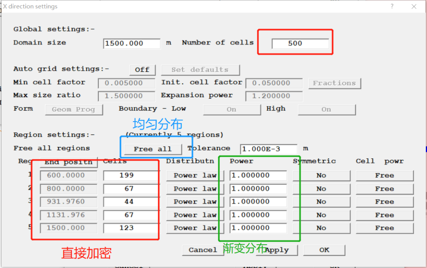Toggle region 3 Symmetric No button
Image resolution: width=427 pixels, height=268 pixels.
(x=321, y=202)
